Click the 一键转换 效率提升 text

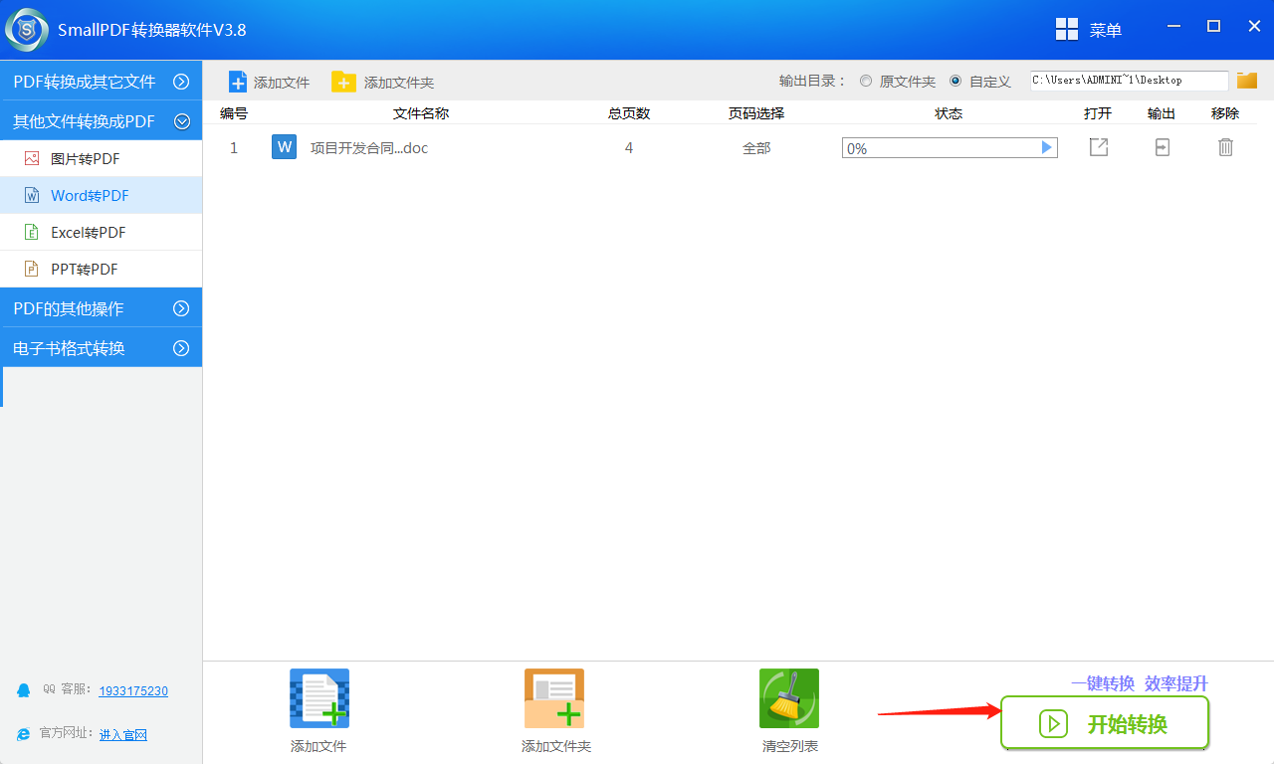[x=1140, y=683]
